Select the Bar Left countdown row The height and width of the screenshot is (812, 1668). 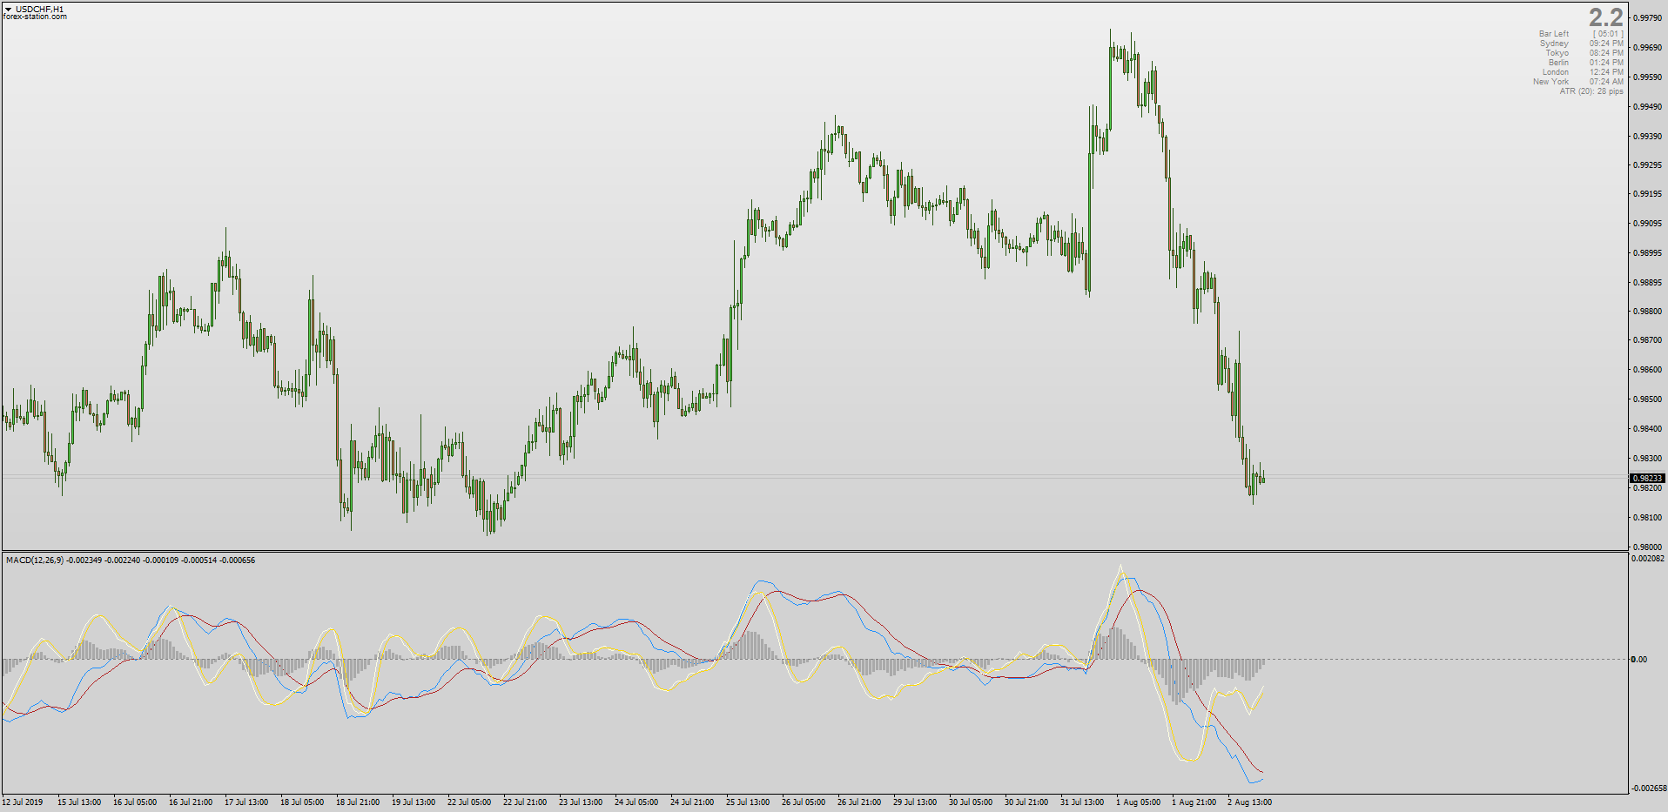tap(1581, 34)
